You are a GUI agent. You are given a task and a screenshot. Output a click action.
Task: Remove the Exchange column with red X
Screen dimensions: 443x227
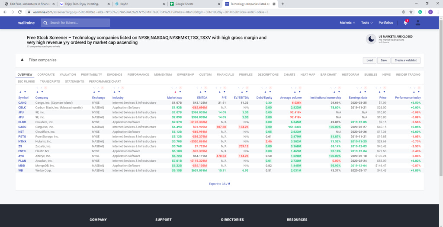pyautogui.click(x=102, y=87)
